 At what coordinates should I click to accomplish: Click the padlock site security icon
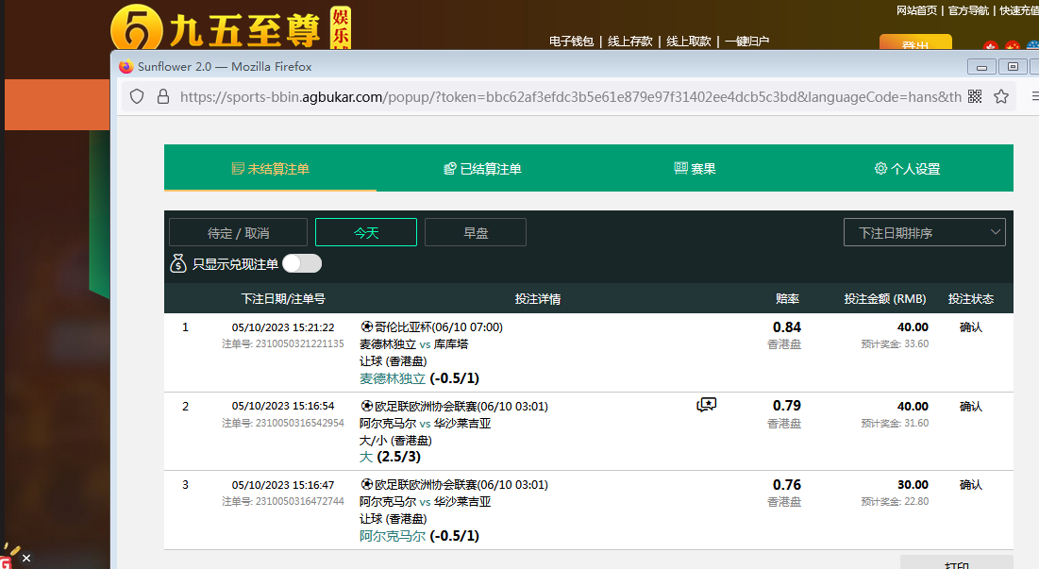162,97
